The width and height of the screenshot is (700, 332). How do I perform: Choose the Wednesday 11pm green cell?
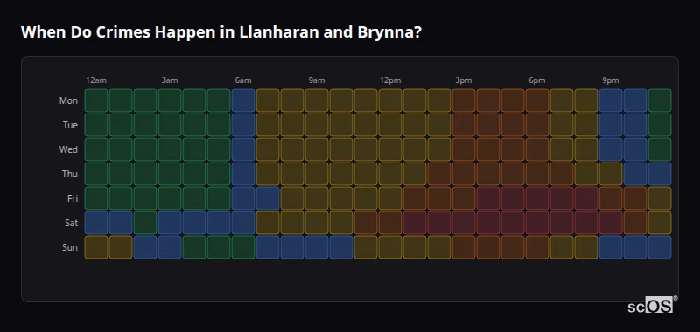[x=660, y=149]
